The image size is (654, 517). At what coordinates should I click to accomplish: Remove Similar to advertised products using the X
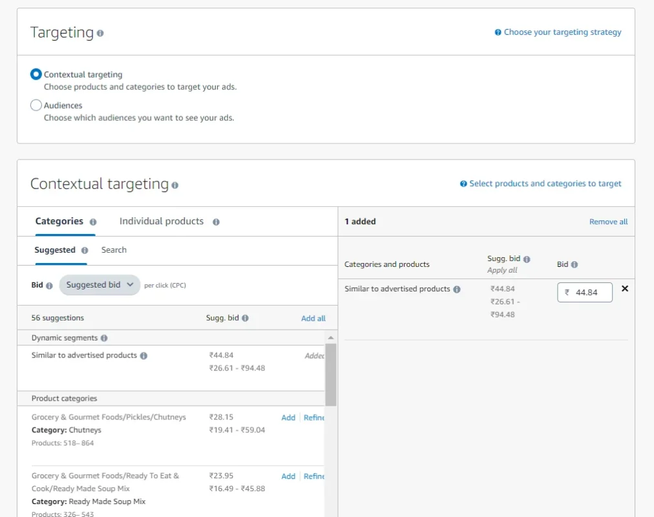click(624, 289)
